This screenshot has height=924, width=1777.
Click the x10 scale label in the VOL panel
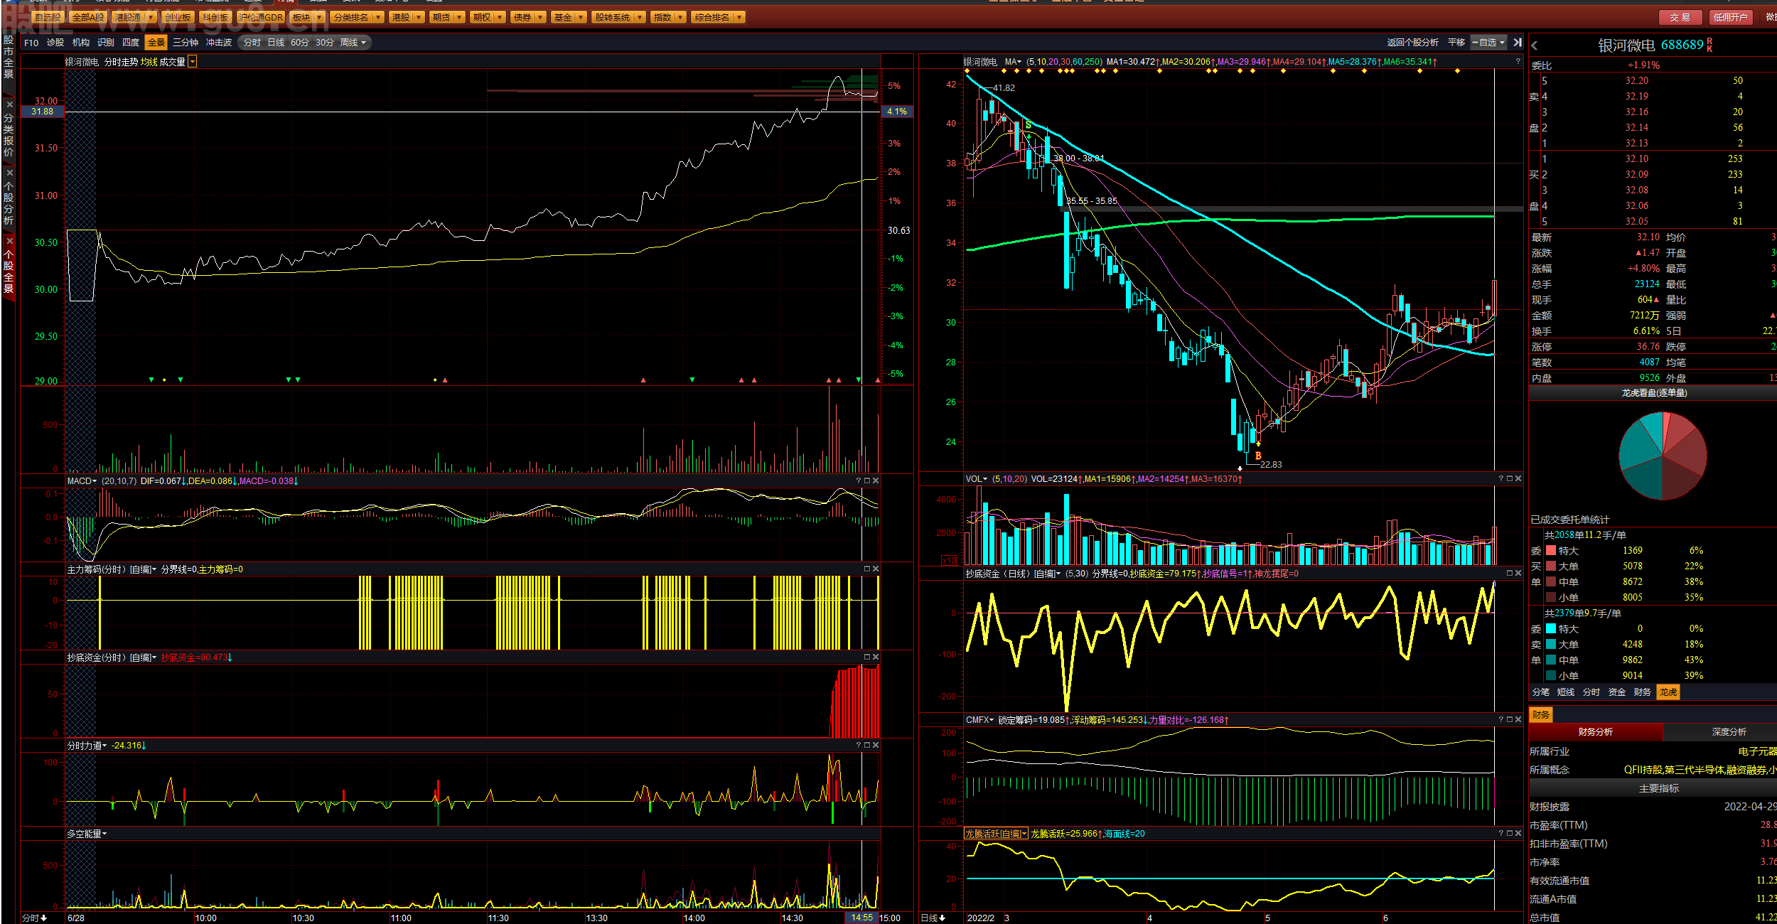coord(950,561)
